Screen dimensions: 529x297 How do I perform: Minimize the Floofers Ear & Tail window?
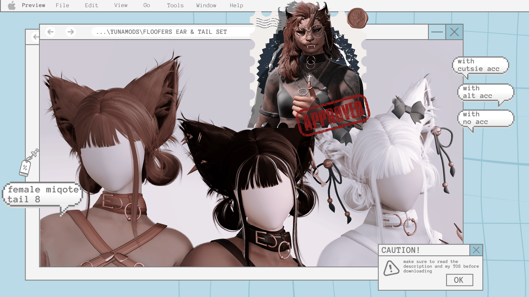pyautogui.click(x=437, y=32)
